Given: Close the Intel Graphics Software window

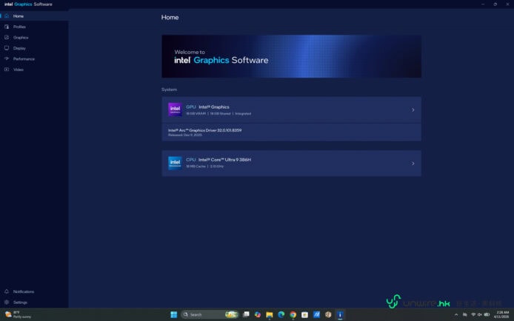Looking at the screenshot, I should pyautogui.click(x=507, y=4).
